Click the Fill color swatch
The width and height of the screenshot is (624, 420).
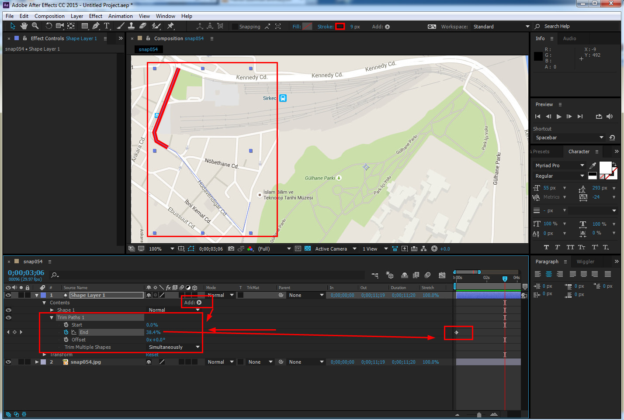point(308,27)
